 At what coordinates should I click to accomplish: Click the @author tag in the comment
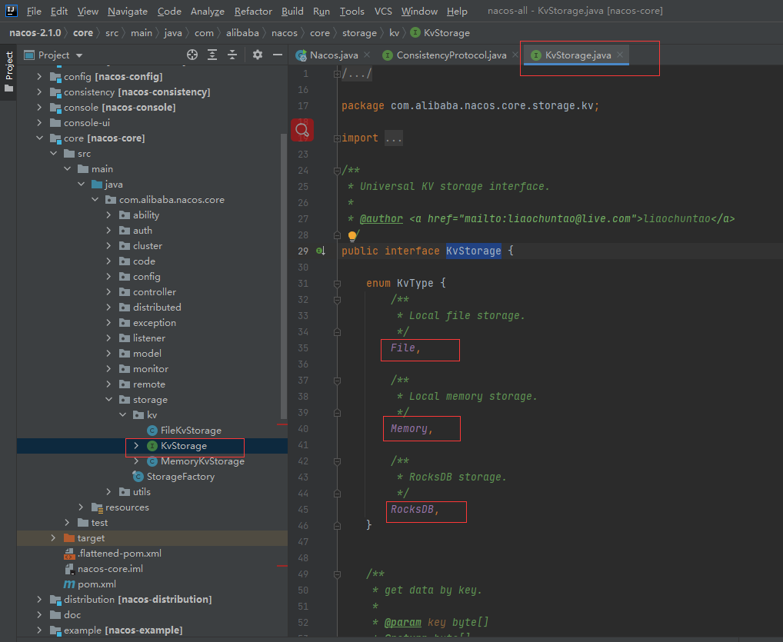point(381,218)
